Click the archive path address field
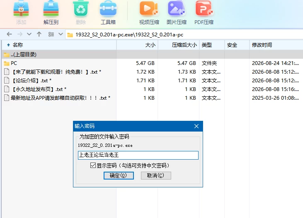 [184, 35]
